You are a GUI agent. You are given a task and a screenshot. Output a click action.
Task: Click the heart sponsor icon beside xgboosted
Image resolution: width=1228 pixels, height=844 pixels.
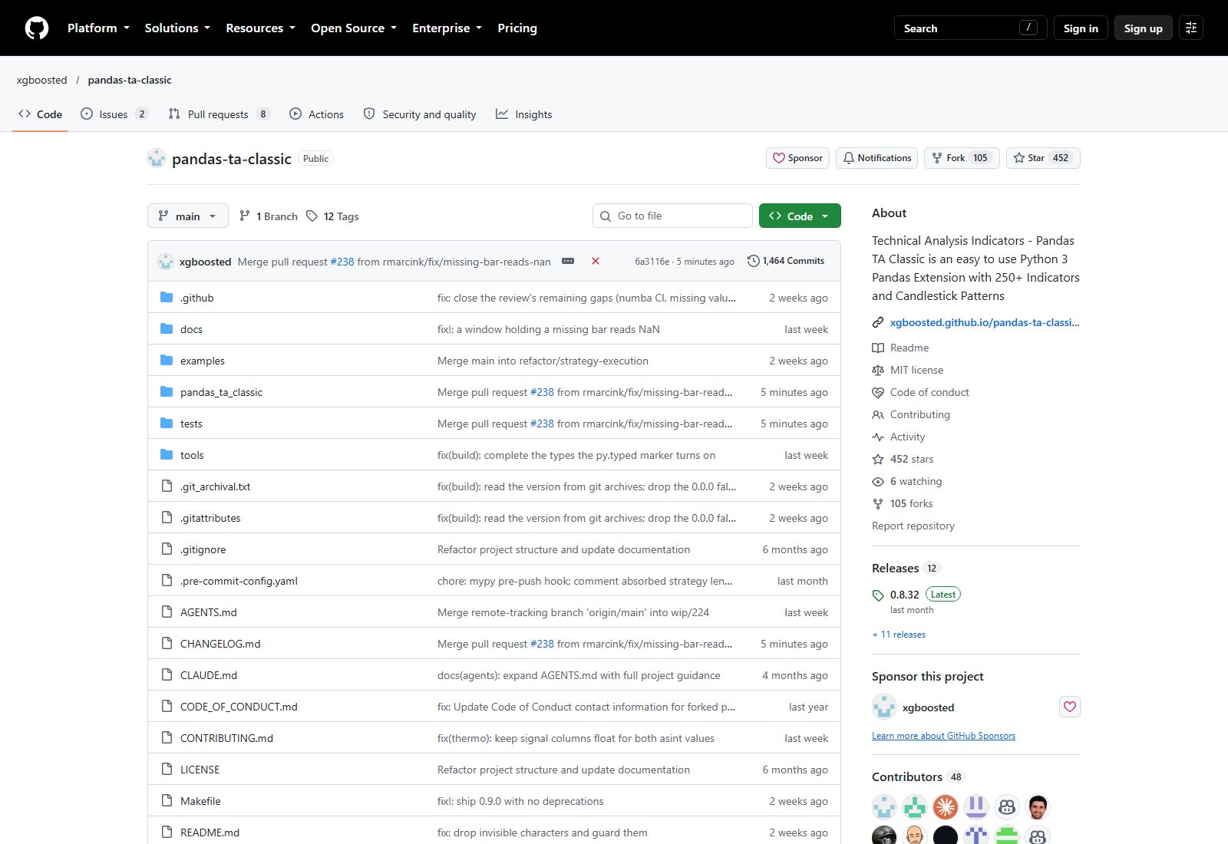click(1070, 707)
